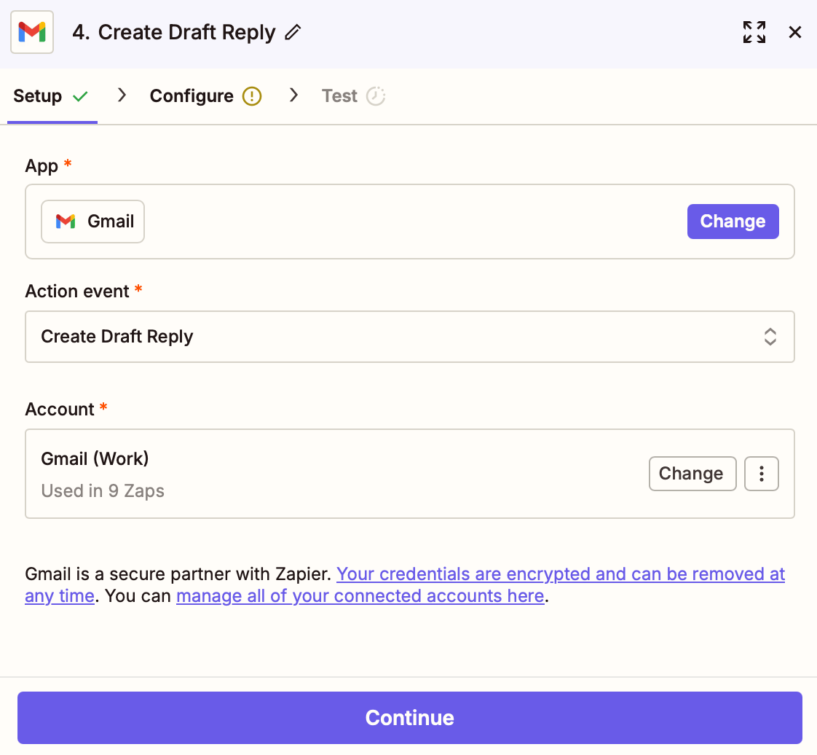Open account more options menu
The height and width of the screenshot is (755, 817).
(x=761, y=474)
